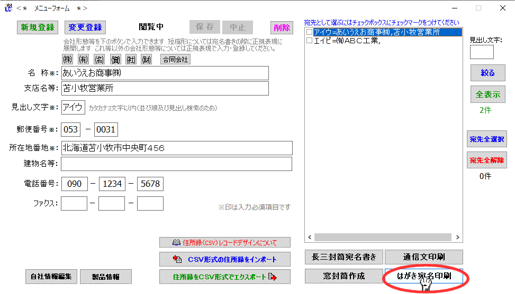The height and width of the screenshot is (294, 515).
Task: Insert the ㈴ company abbreviation symbol
Action: pyautogui.click(x=100, y=60)
